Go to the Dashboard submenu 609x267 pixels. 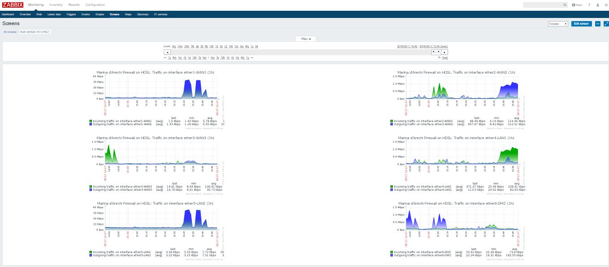click(8, 14)
